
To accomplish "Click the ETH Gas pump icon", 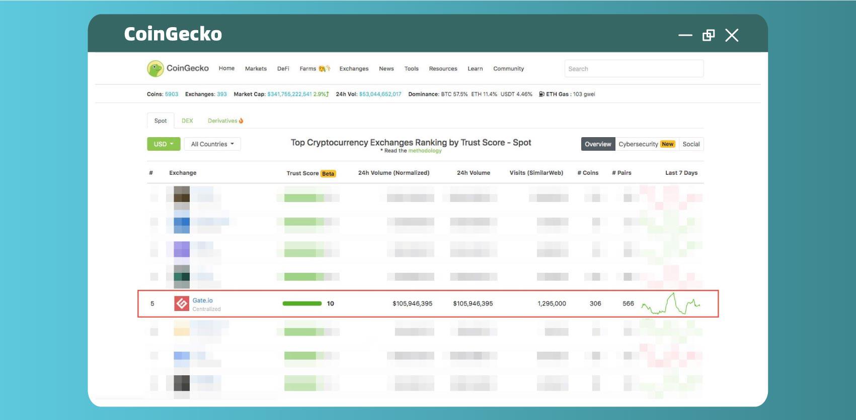I will click(541, 94).
